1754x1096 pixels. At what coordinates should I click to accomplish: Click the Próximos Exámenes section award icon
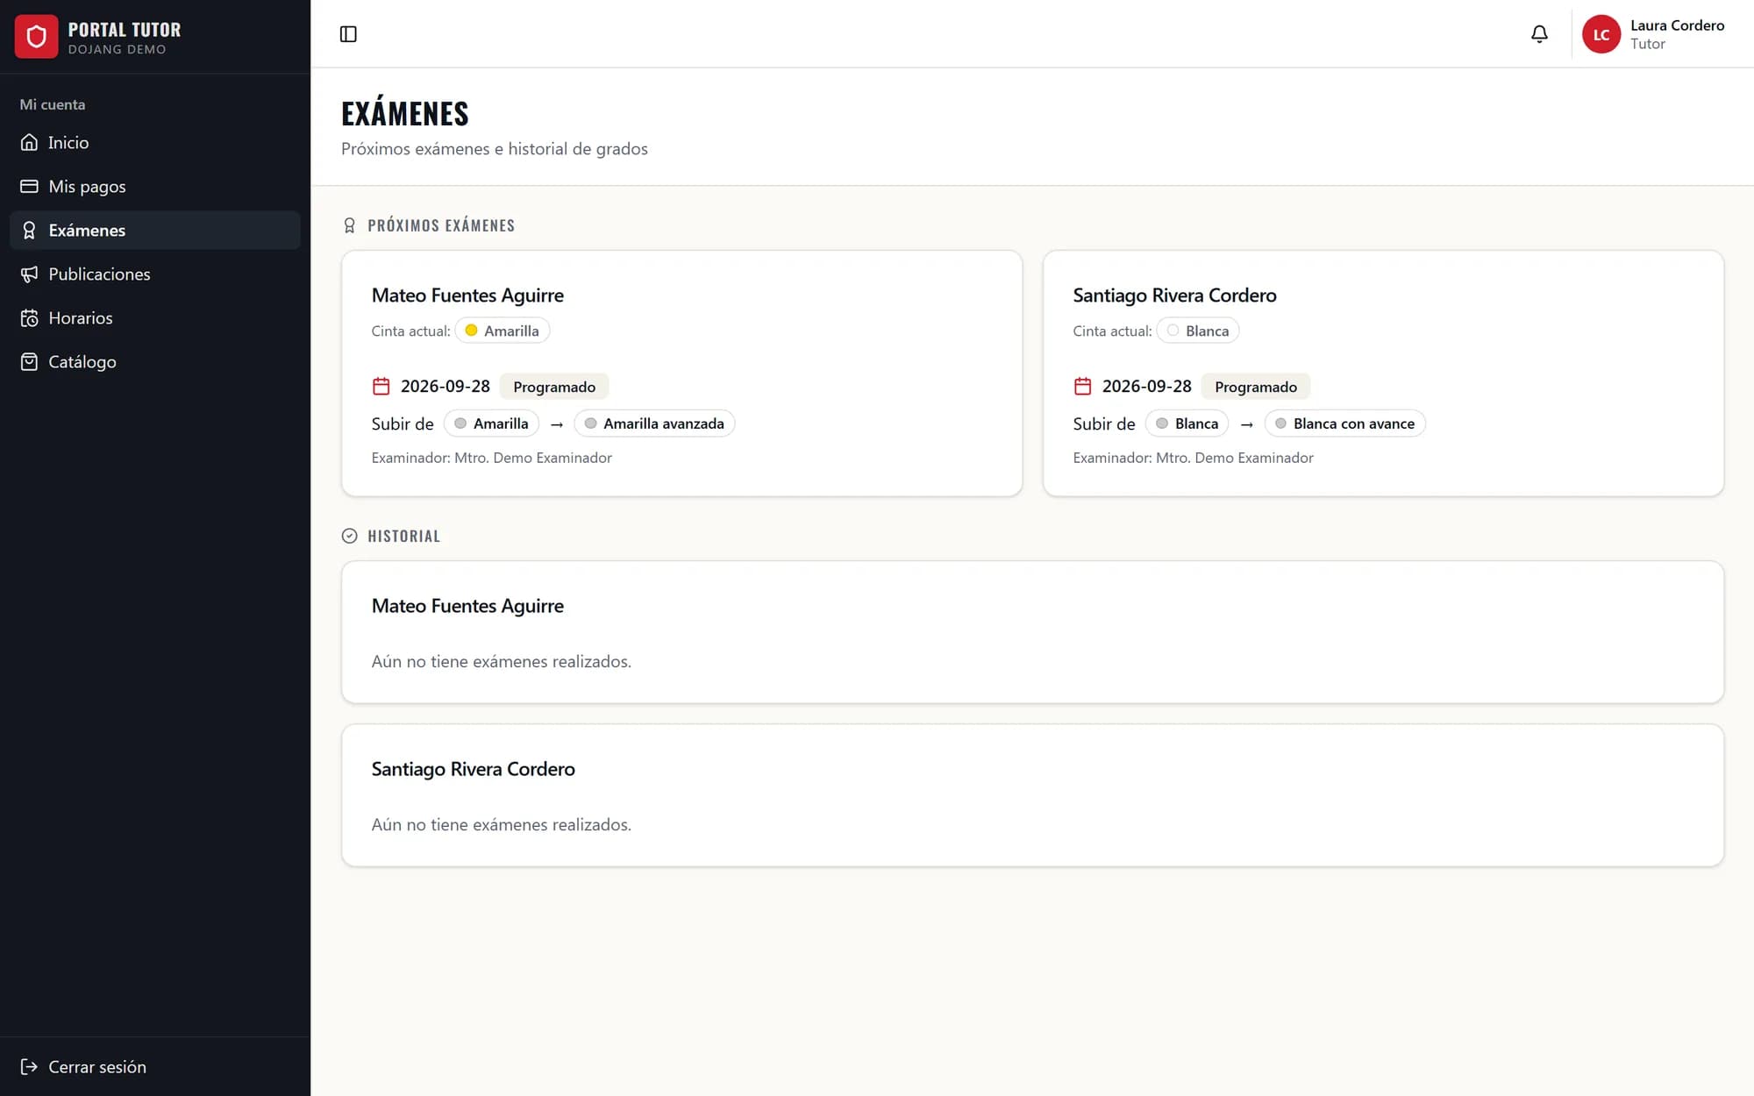coord(349,225)
